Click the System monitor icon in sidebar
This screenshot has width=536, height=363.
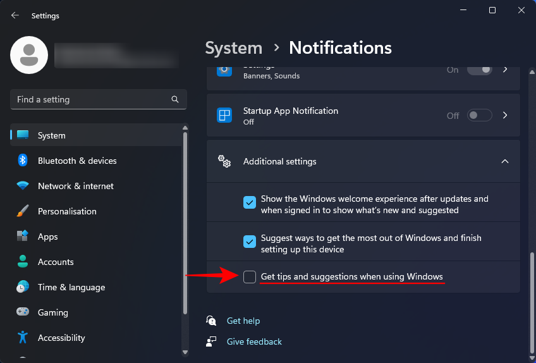click(x=23, y=135)
